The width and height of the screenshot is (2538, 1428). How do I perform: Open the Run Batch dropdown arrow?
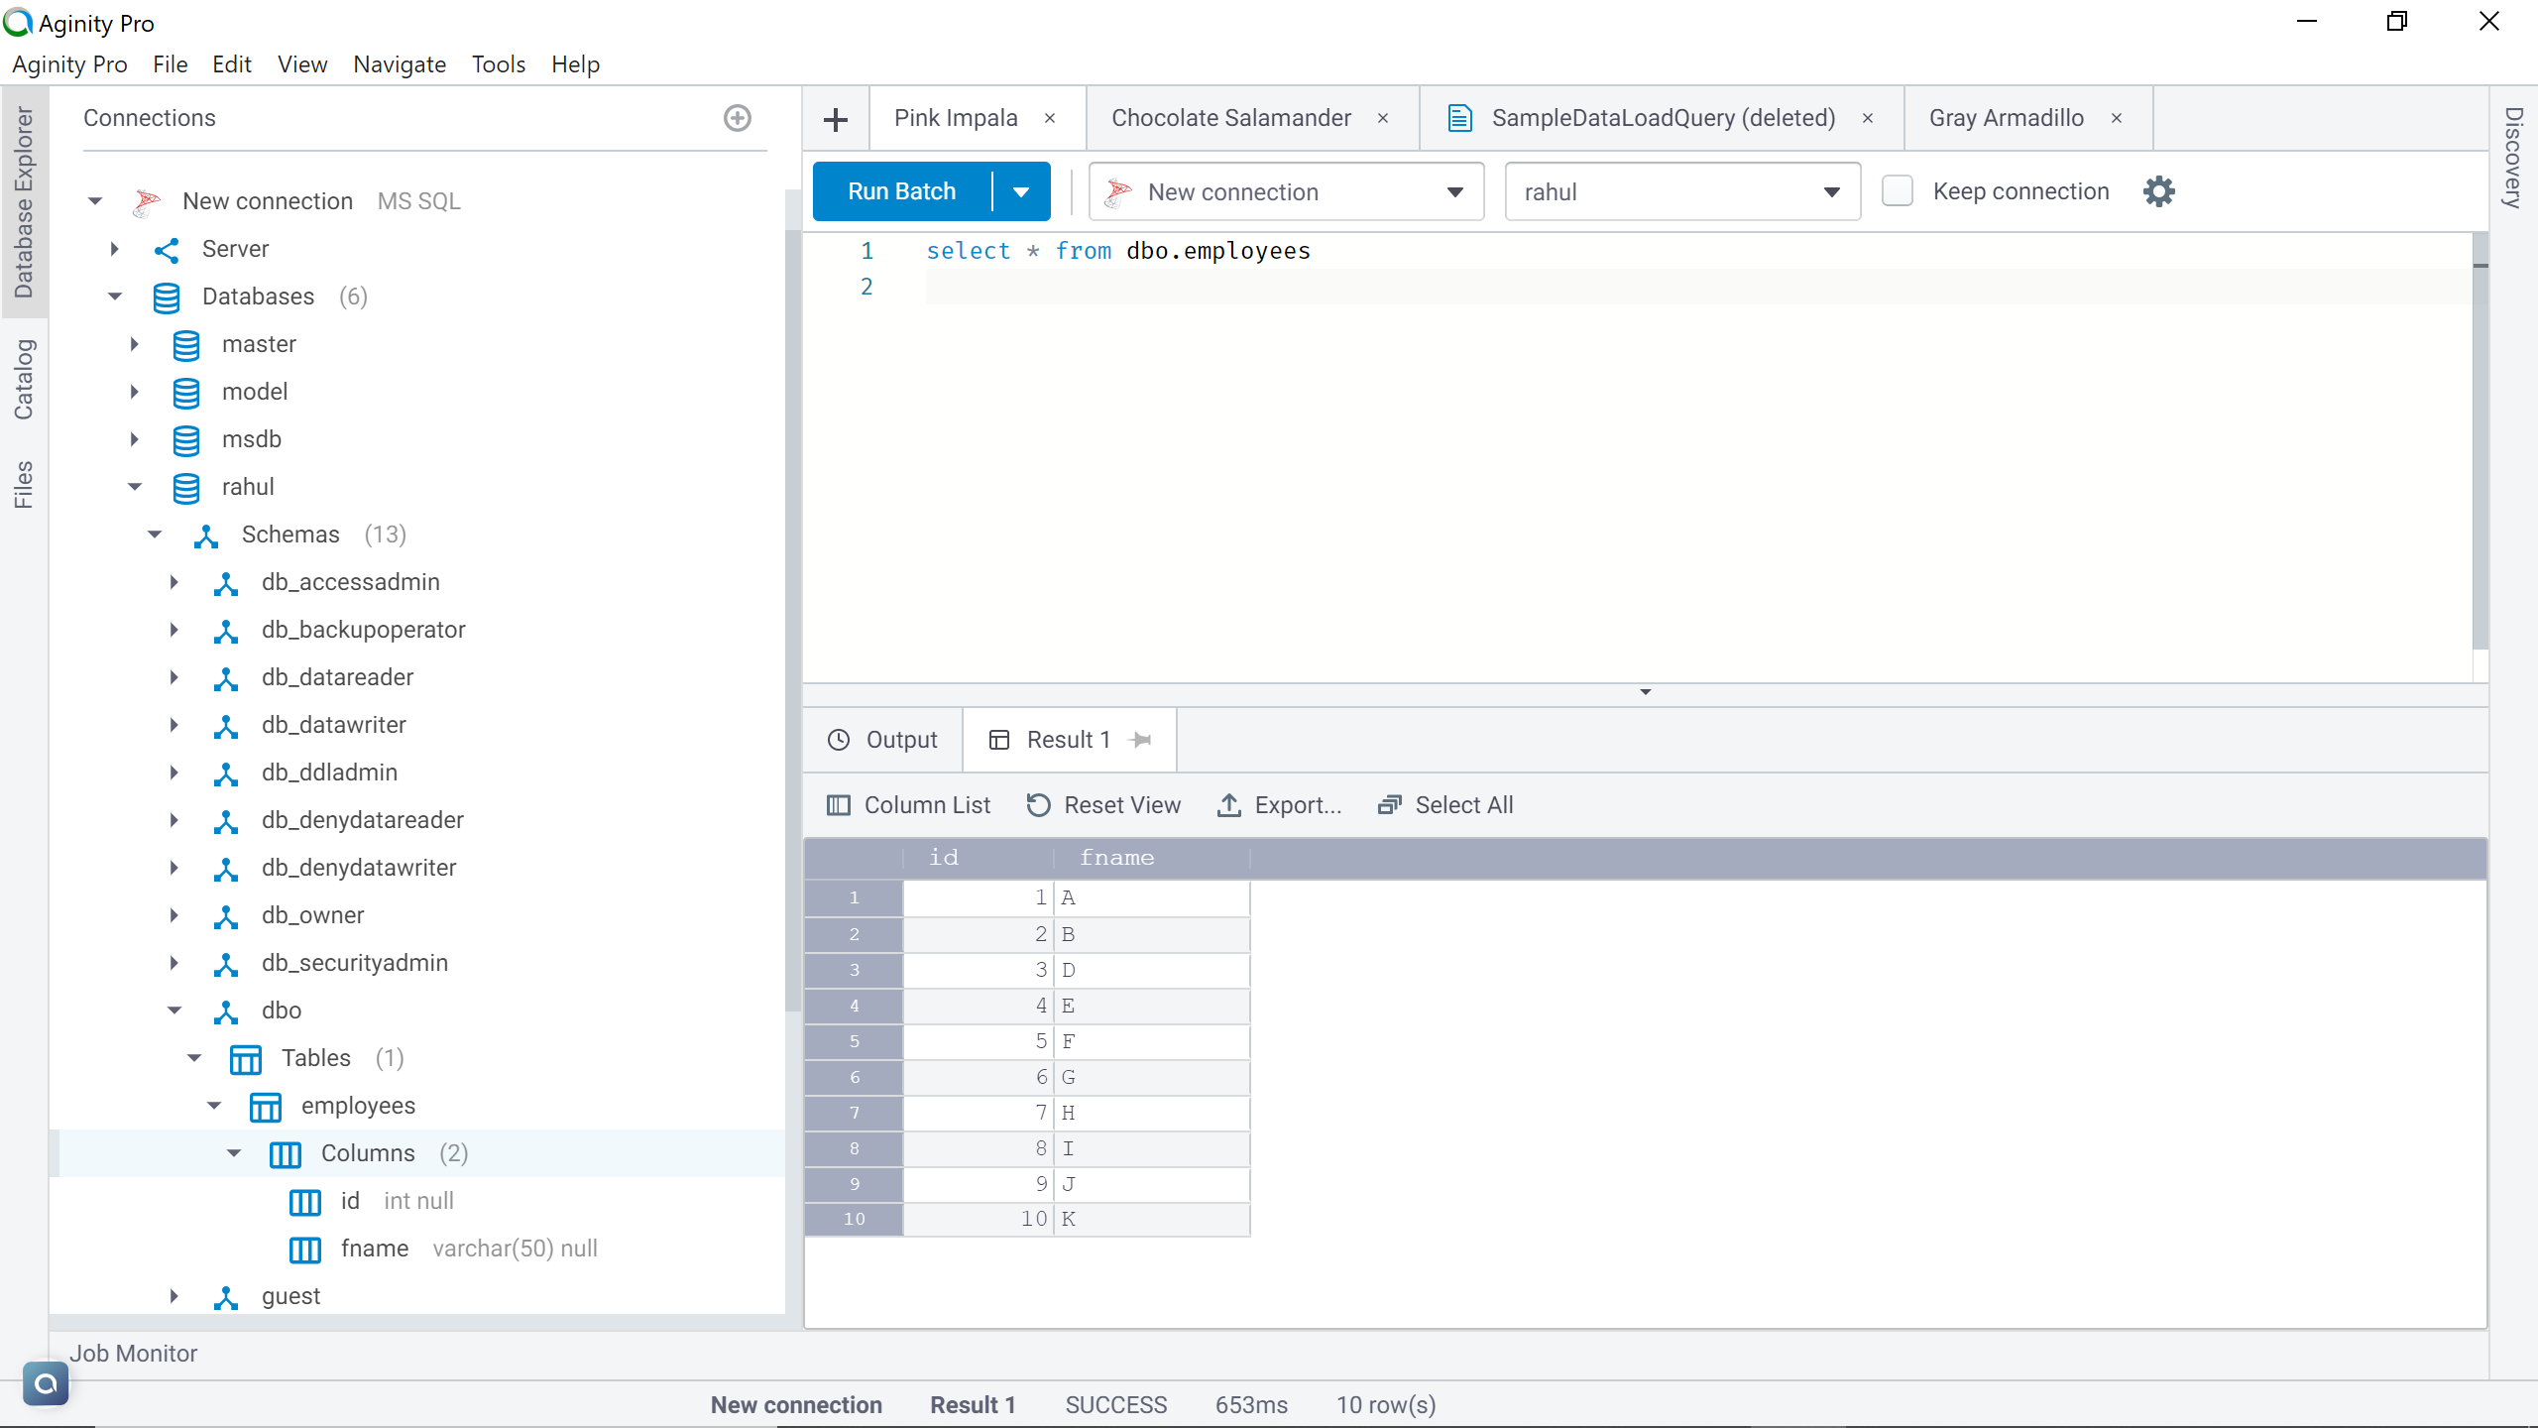1021,192
